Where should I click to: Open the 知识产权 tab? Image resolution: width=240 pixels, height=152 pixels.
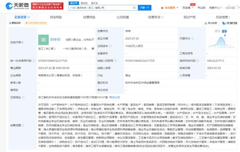[190, 17]
